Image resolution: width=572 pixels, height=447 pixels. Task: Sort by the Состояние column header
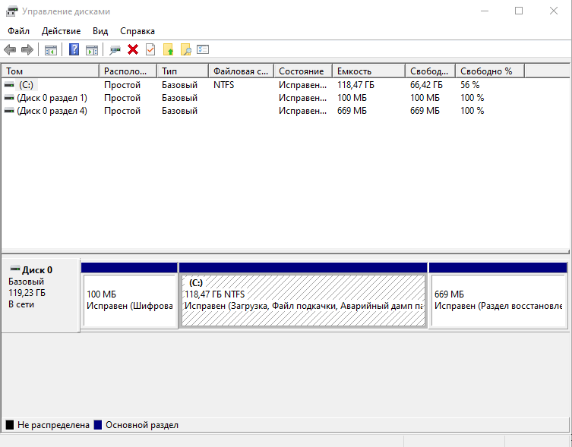pos(303,71)
